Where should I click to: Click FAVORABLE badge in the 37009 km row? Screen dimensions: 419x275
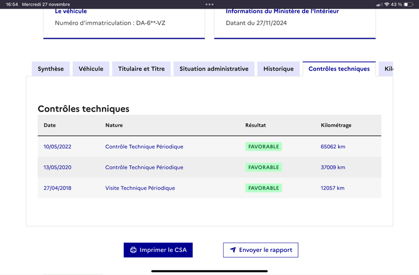coord(263,167)
